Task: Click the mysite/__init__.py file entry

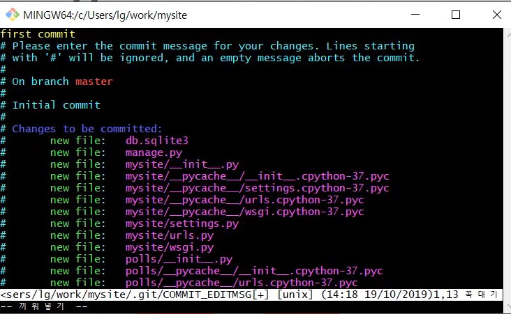Action: pyautogui.click(x=182, y=164)
